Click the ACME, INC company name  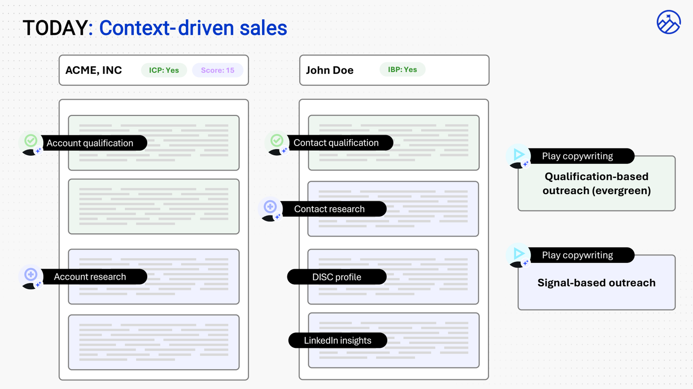pos(94,70)
